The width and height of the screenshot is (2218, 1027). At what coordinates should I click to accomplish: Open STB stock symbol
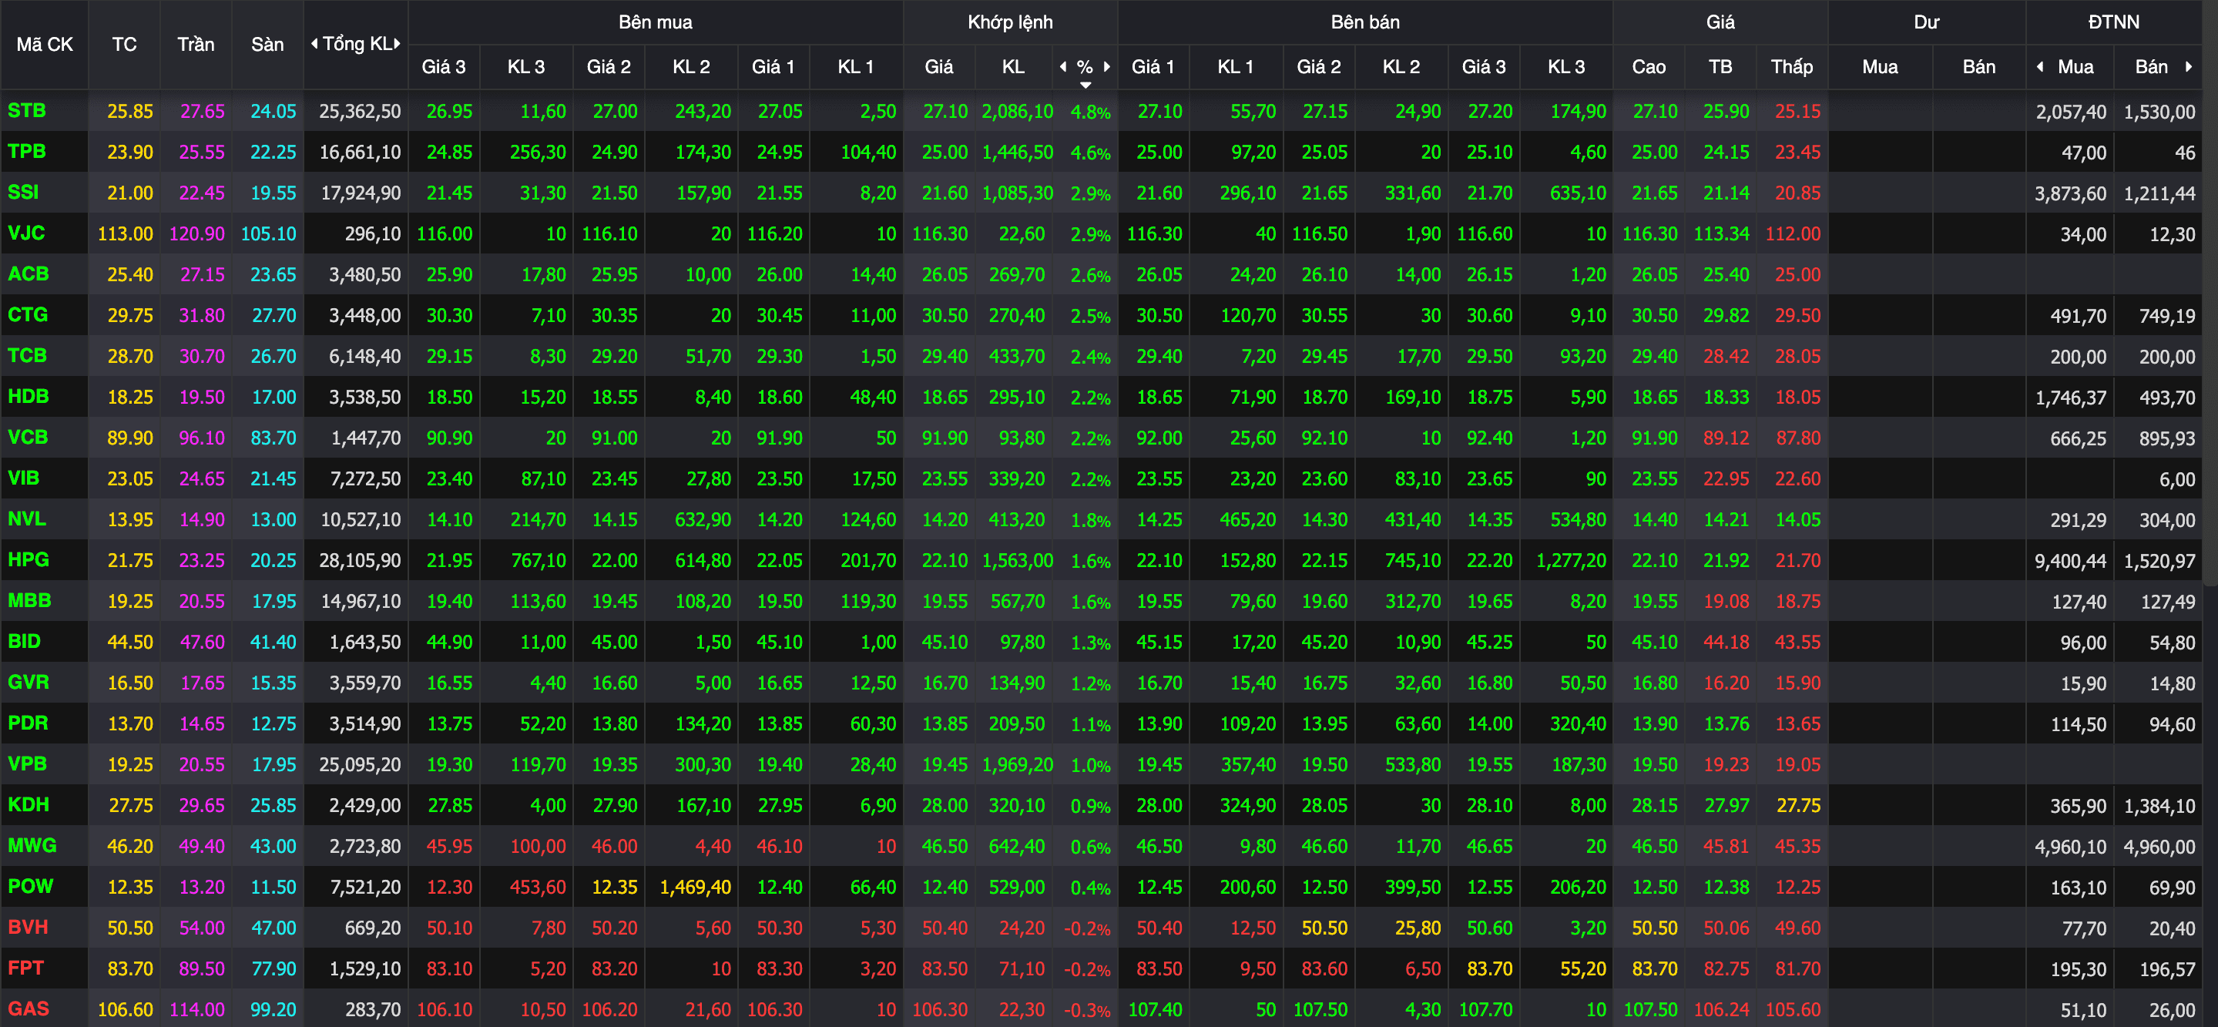[x=27, y=110]
